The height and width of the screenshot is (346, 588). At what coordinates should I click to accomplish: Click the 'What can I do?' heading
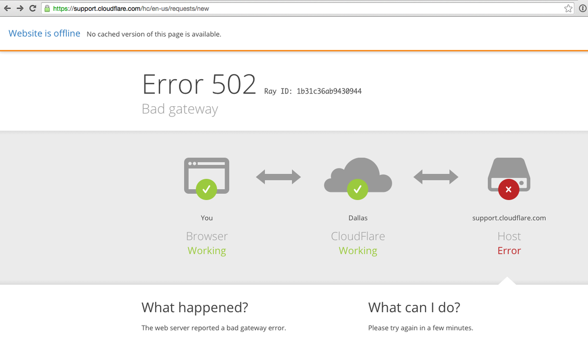pos(415,307)
